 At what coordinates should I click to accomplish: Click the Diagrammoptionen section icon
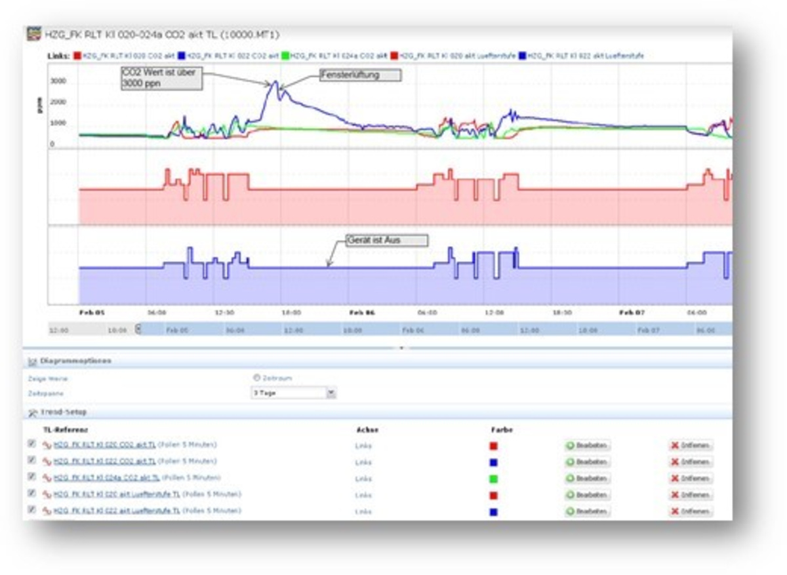coord(31,361)
